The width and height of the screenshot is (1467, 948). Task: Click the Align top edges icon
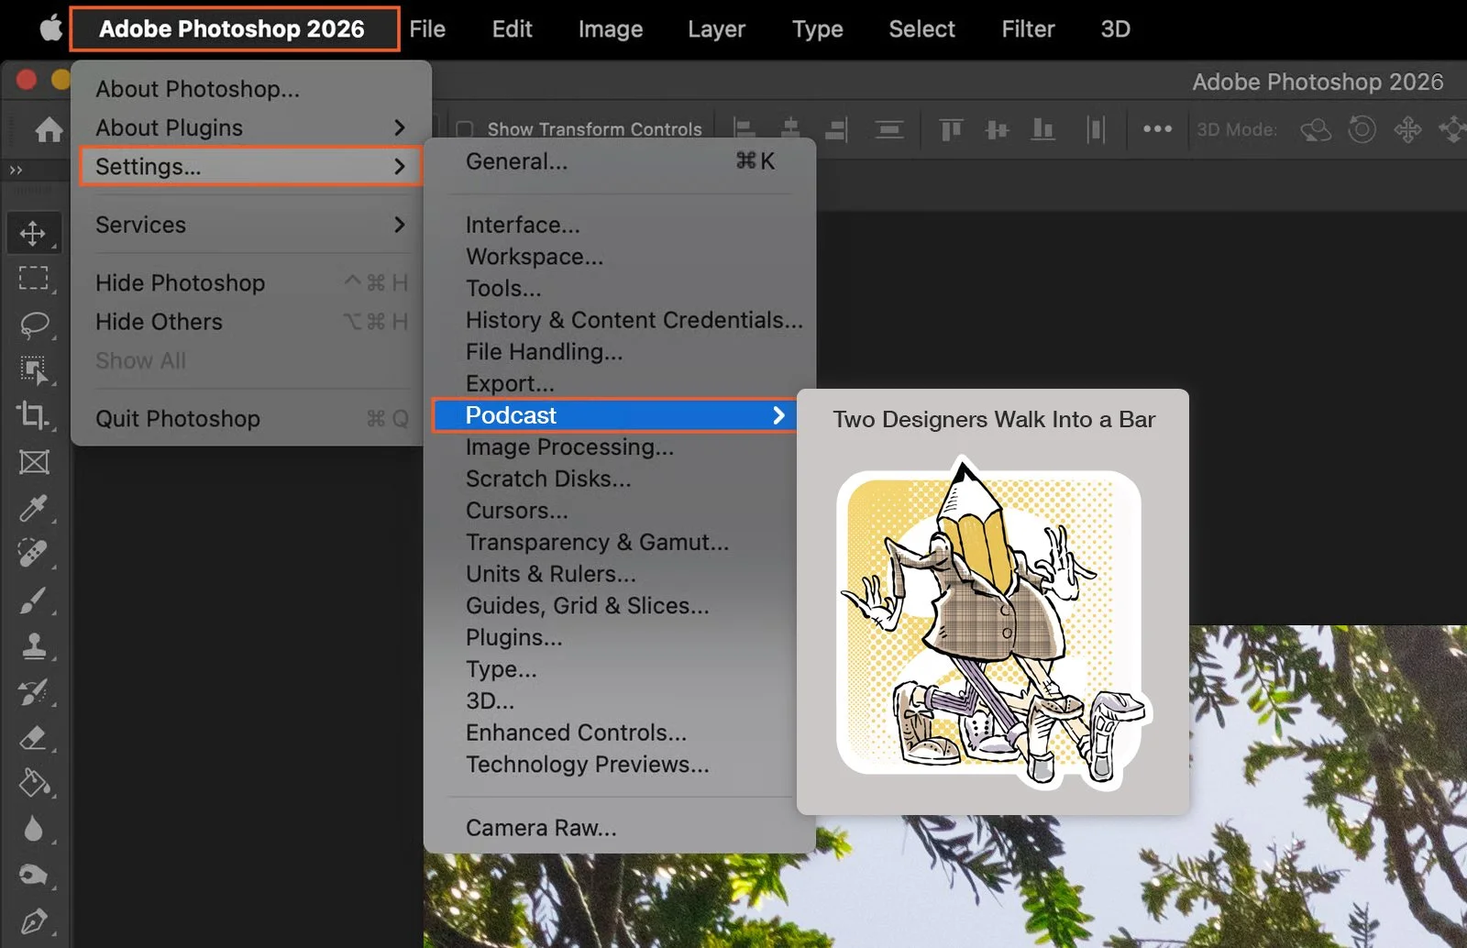point(951,129)
